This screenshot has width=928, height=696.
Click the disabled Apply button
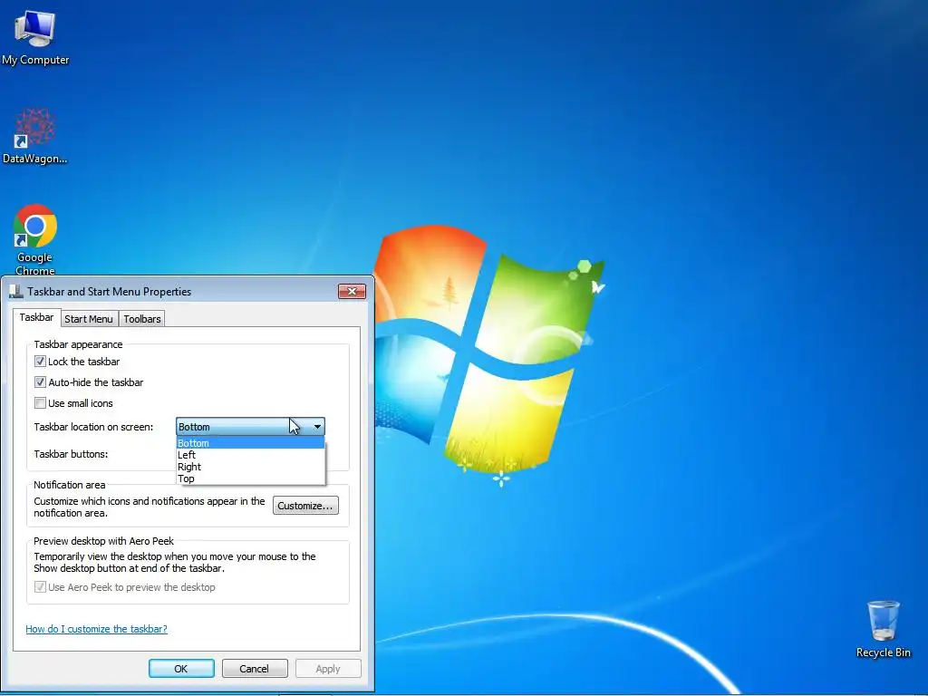[x=328, y=669]
